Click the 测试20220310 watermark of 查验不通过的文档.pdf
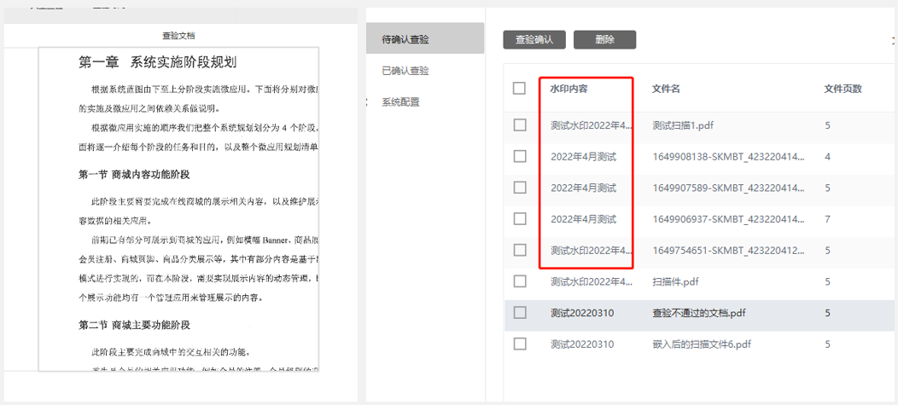 coord(582,313)
